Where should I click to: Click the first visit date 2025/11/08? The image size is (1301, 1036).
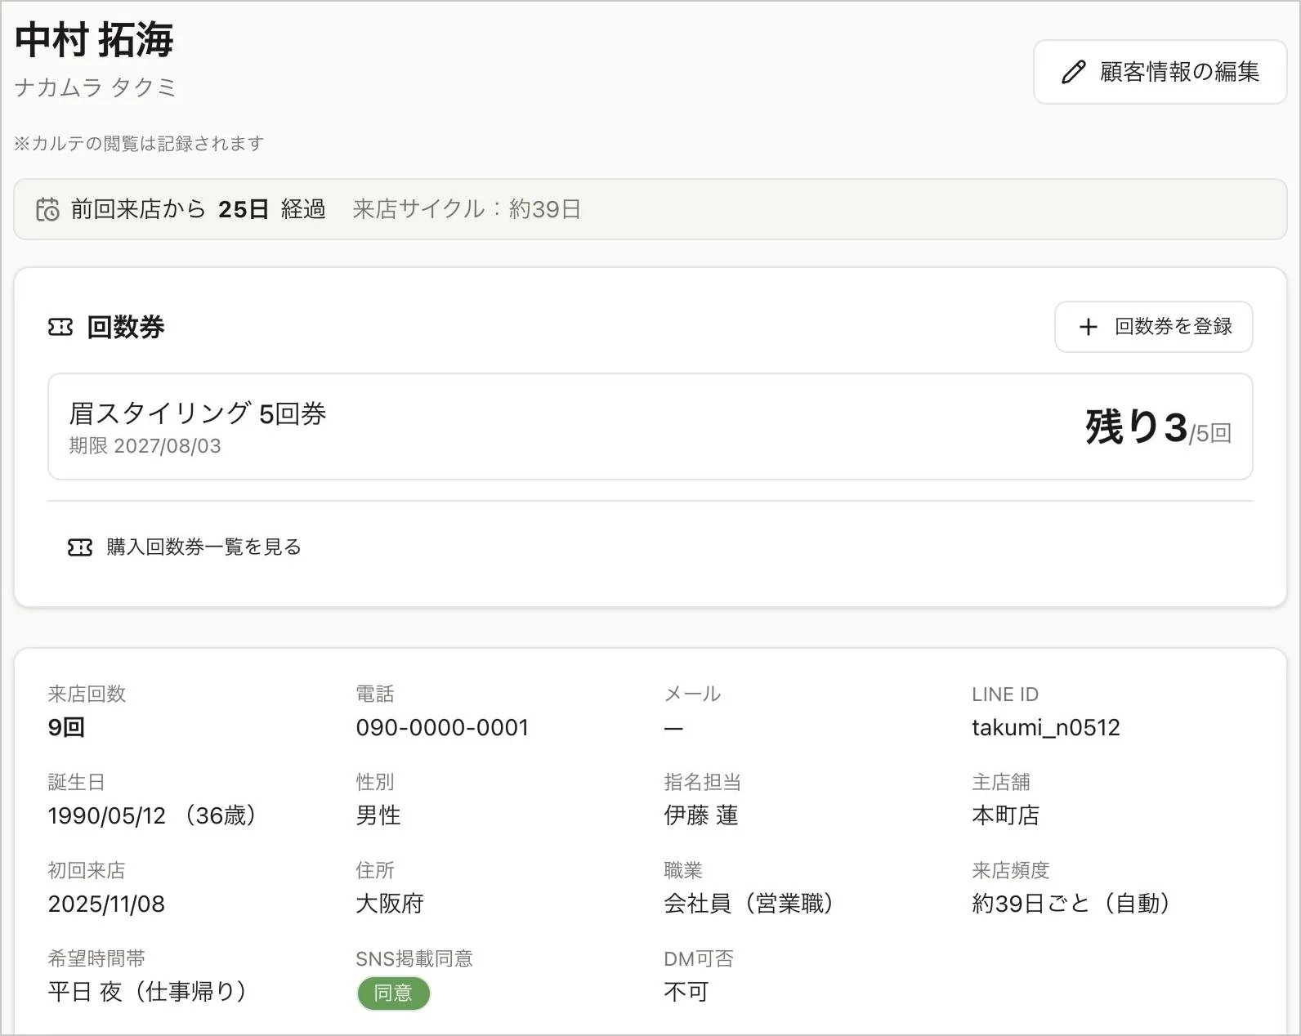pyautogui.click(x=106, y=904)
